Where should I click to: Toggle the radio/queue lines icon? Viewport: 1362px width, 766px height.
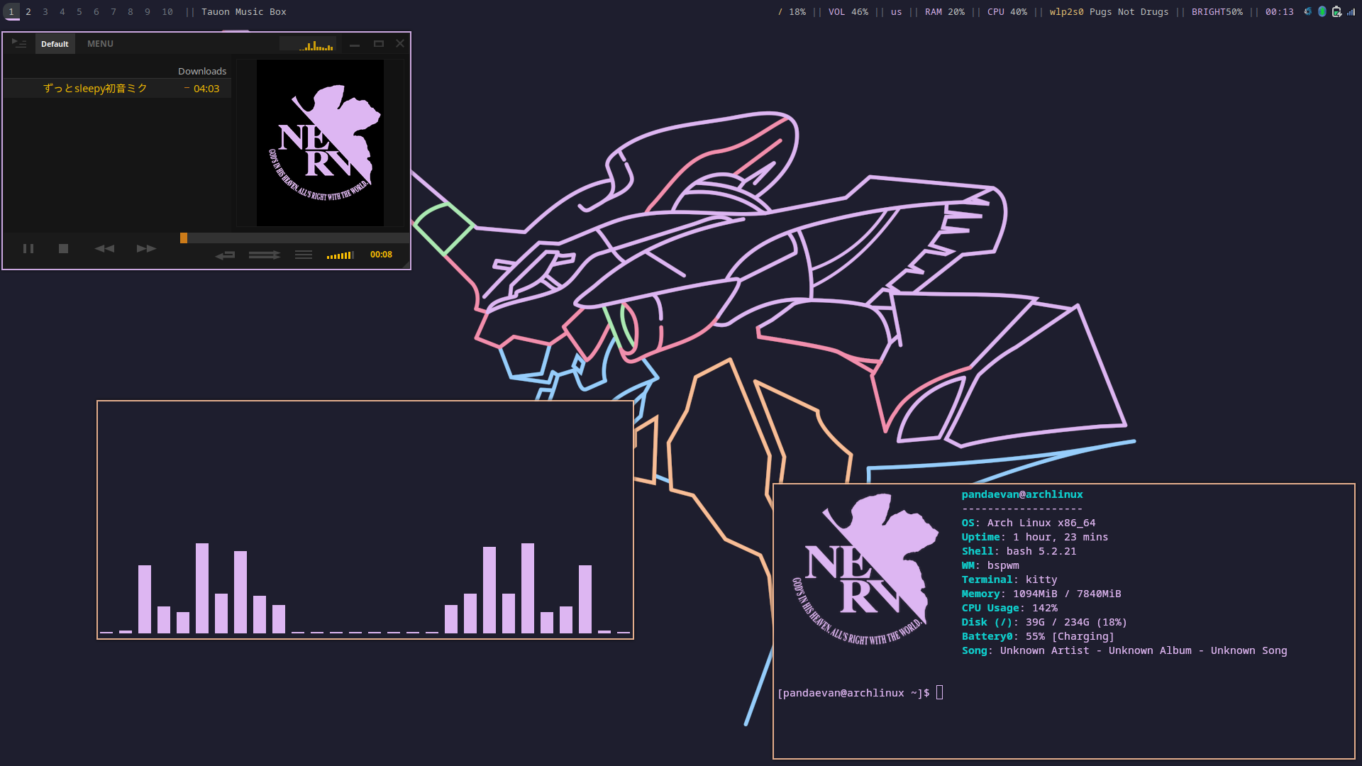(304, 255)
